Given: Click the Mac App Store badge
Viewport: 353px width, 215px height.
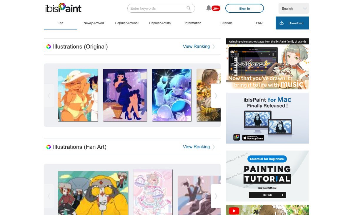Looking at the screenshot, I should 253,137.
